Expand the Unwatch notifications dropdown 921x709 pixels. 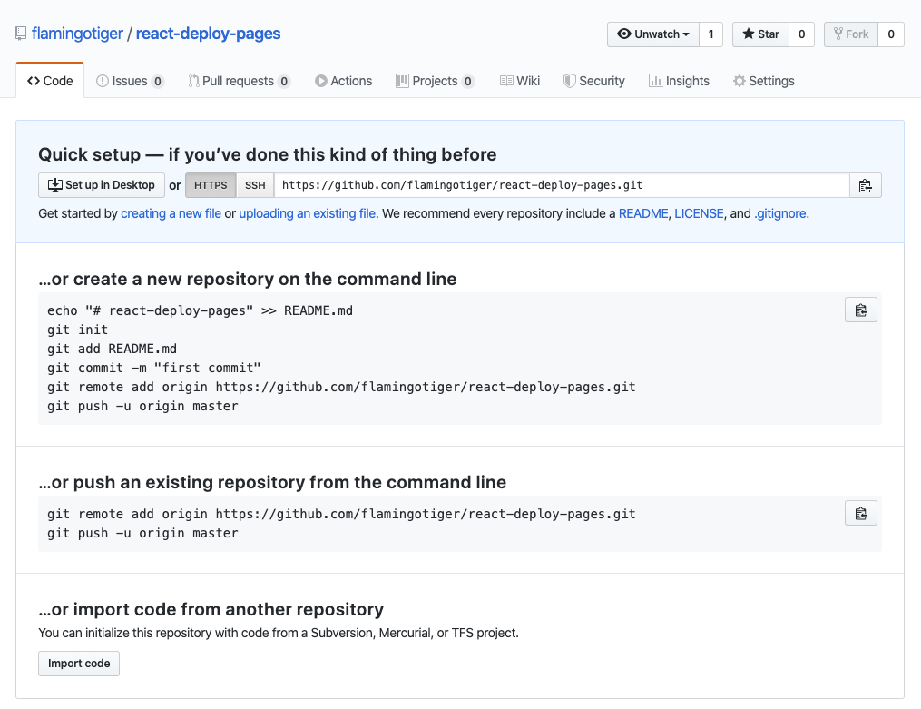tap(653, 34)
